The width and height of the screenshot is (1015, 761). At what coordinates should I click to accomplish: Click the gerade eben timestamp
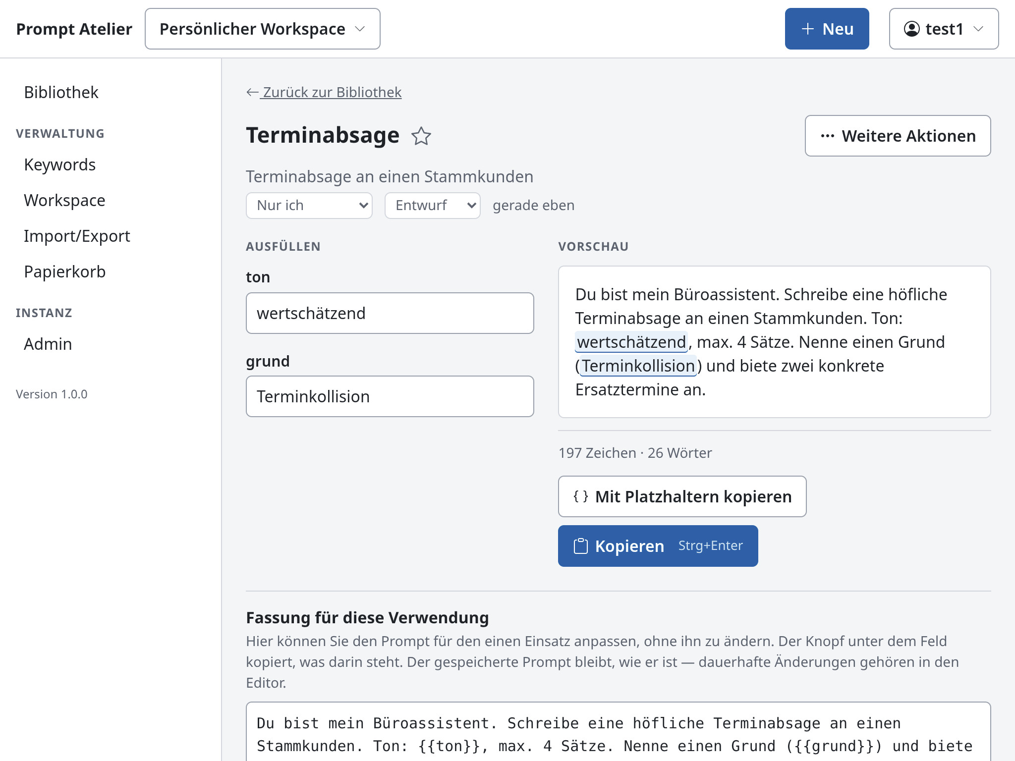533,205
